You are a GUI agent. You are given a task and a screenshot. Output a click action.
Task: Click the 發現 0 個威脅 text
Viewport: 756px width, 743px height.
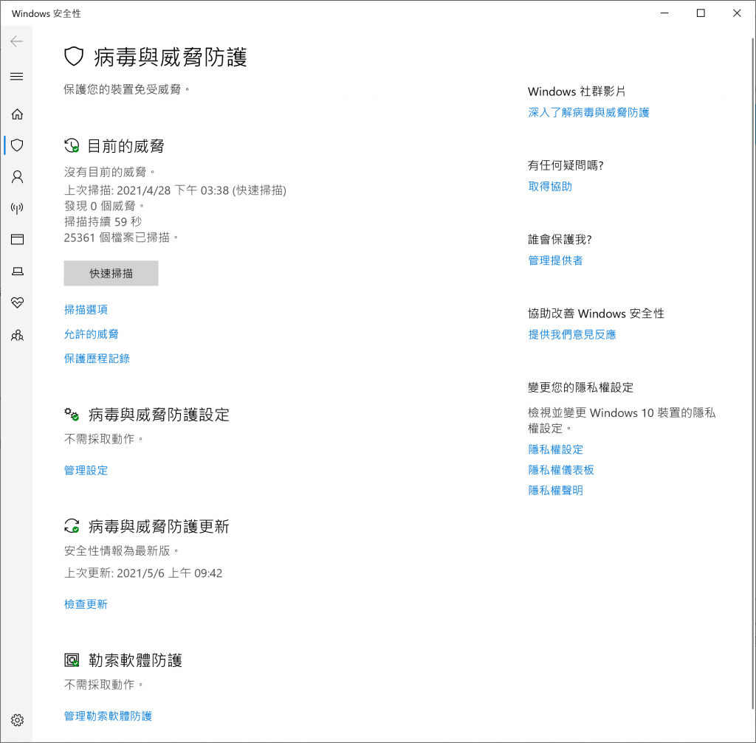(x=103, y=206)
